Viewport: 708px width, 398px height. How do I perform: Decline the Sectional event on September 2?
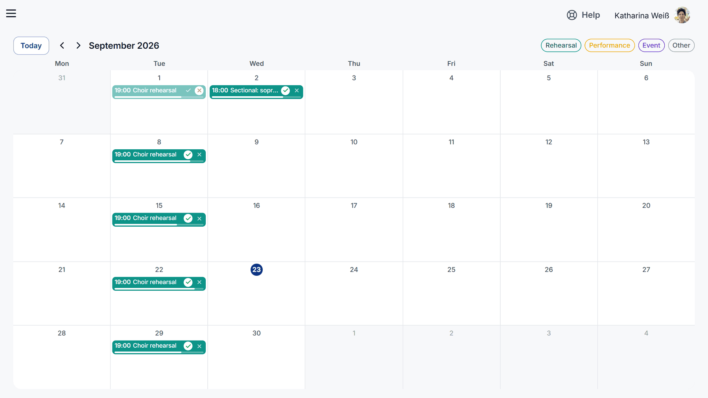(297, 91)
